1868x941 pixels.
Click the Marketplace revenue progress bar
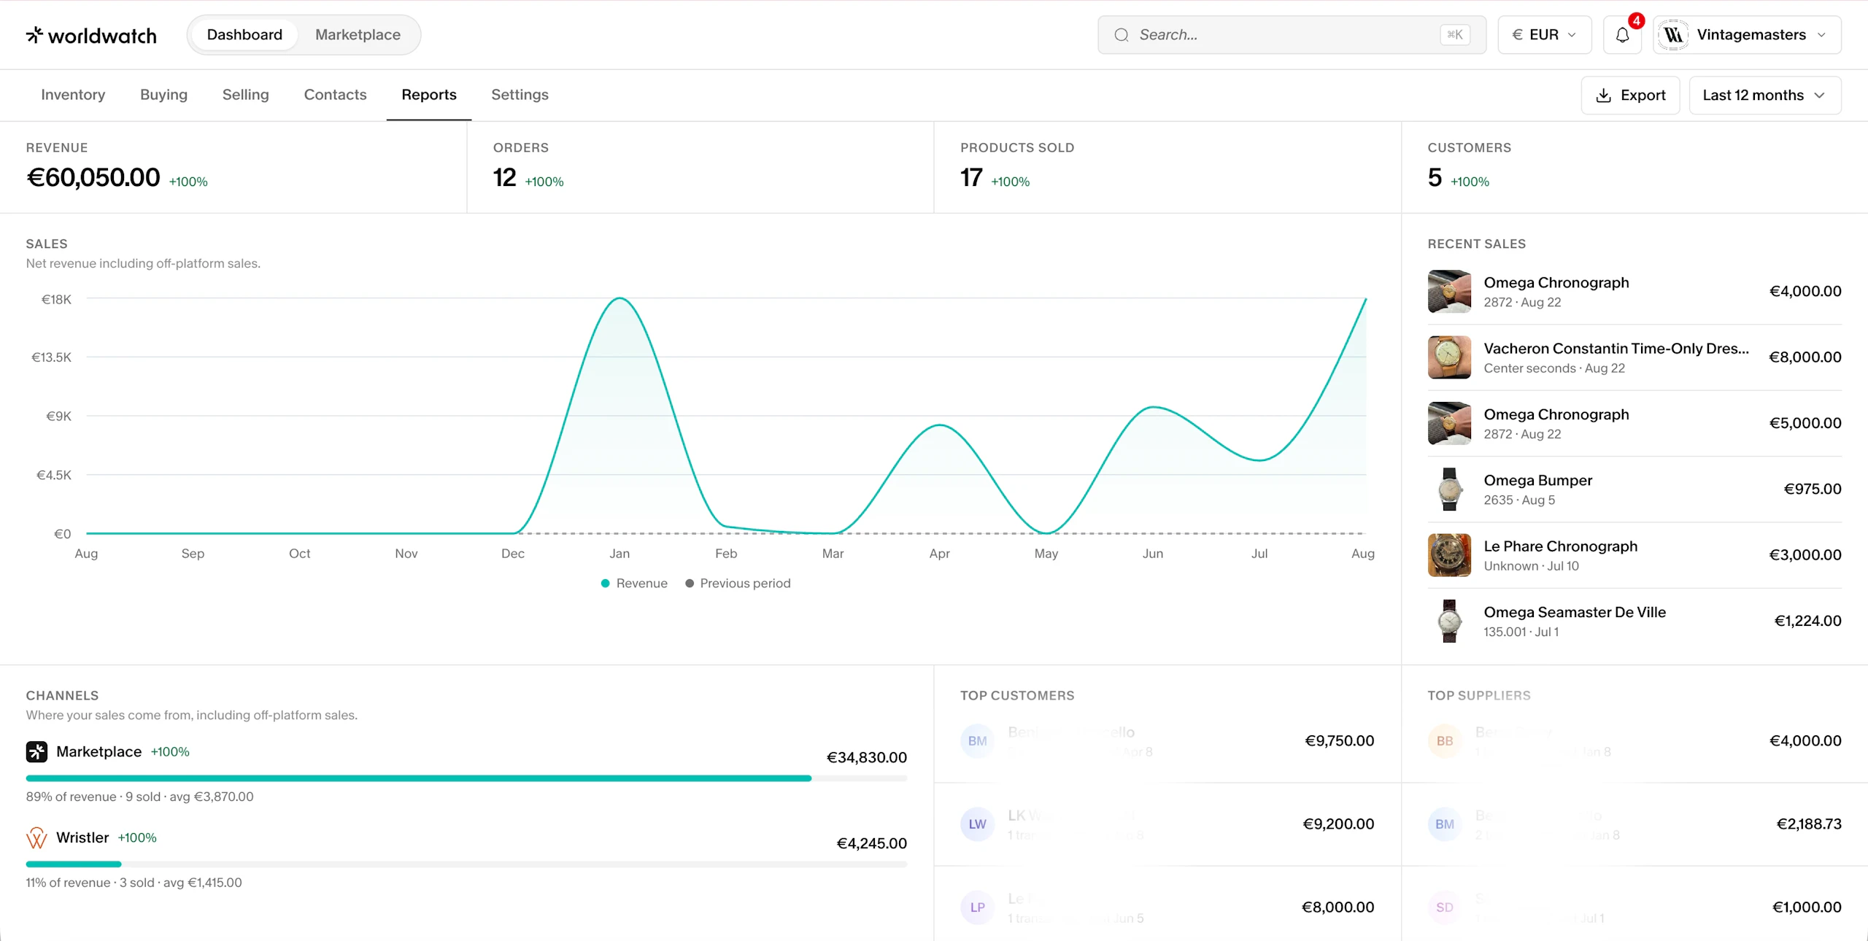click(466, 778)
